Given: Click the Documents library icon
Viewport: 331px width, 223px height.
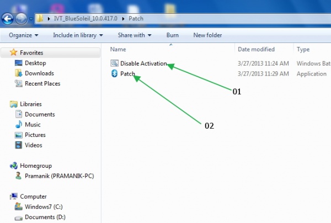Looking at the screenshot, I should 19,114.
